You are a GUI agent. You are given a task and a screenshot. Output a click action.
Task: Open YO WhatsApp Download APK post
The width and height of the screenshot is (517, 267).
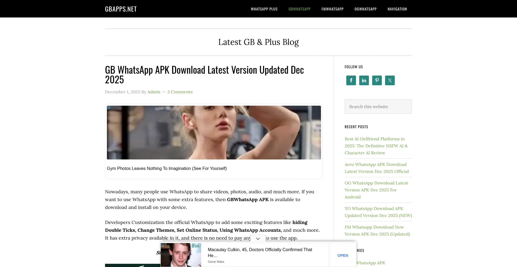click(x=378, y=212)
